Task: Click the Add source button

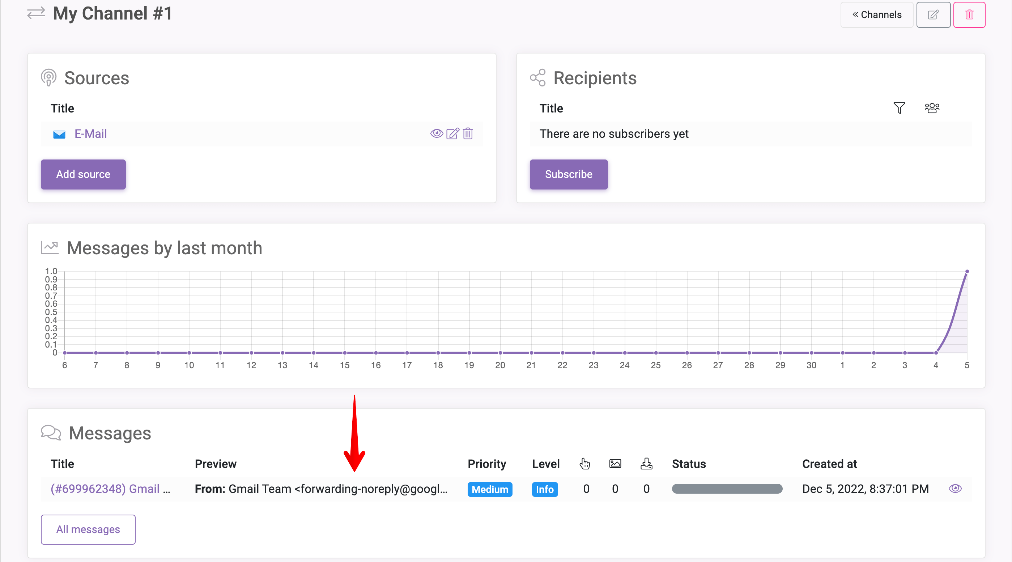Action: (83, 174)
